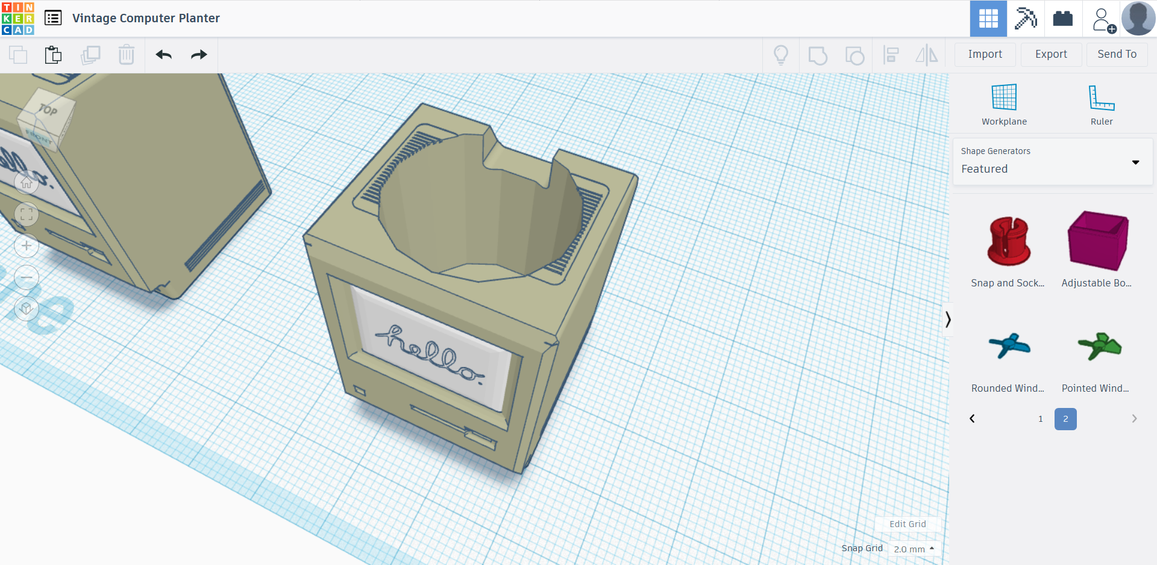Select the hello planter model
This screenshot has height=565, width=1157.
click(470, 289)
